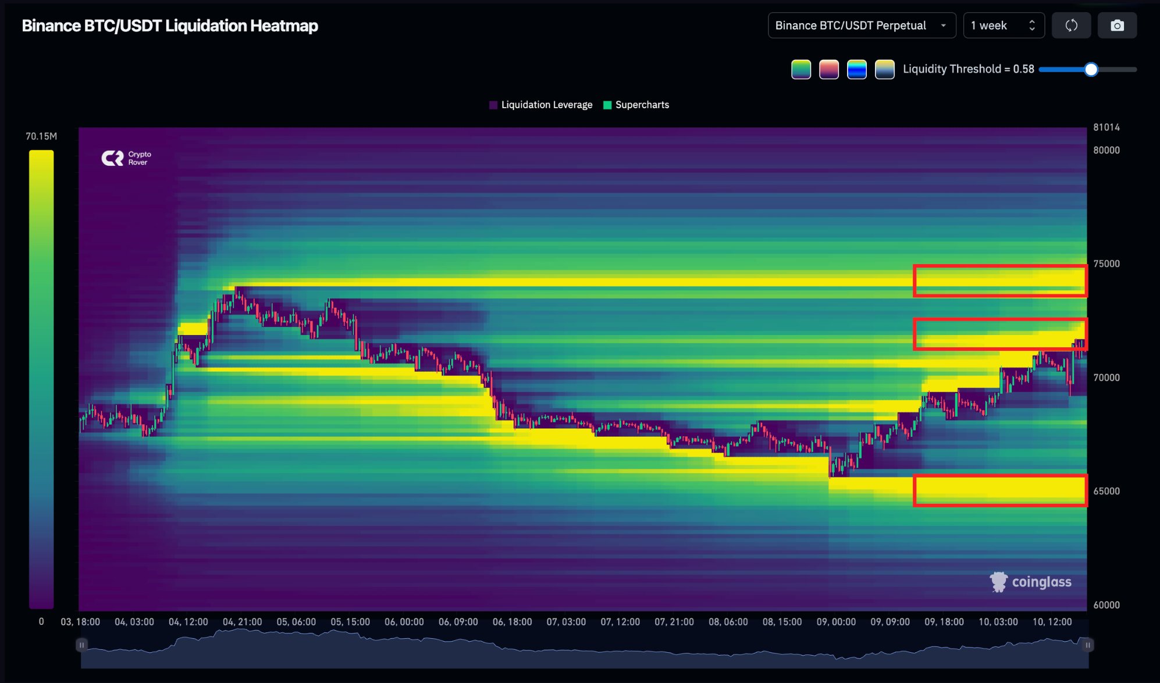
Task: Toggle the Supercharts legend item
Action: 636,105
